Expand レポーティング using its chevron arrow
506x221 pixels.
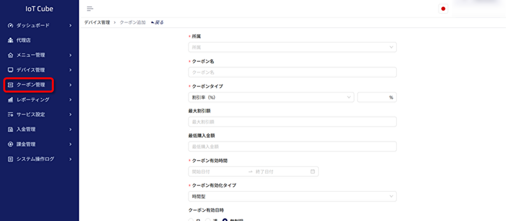click(x=70, y=100)
